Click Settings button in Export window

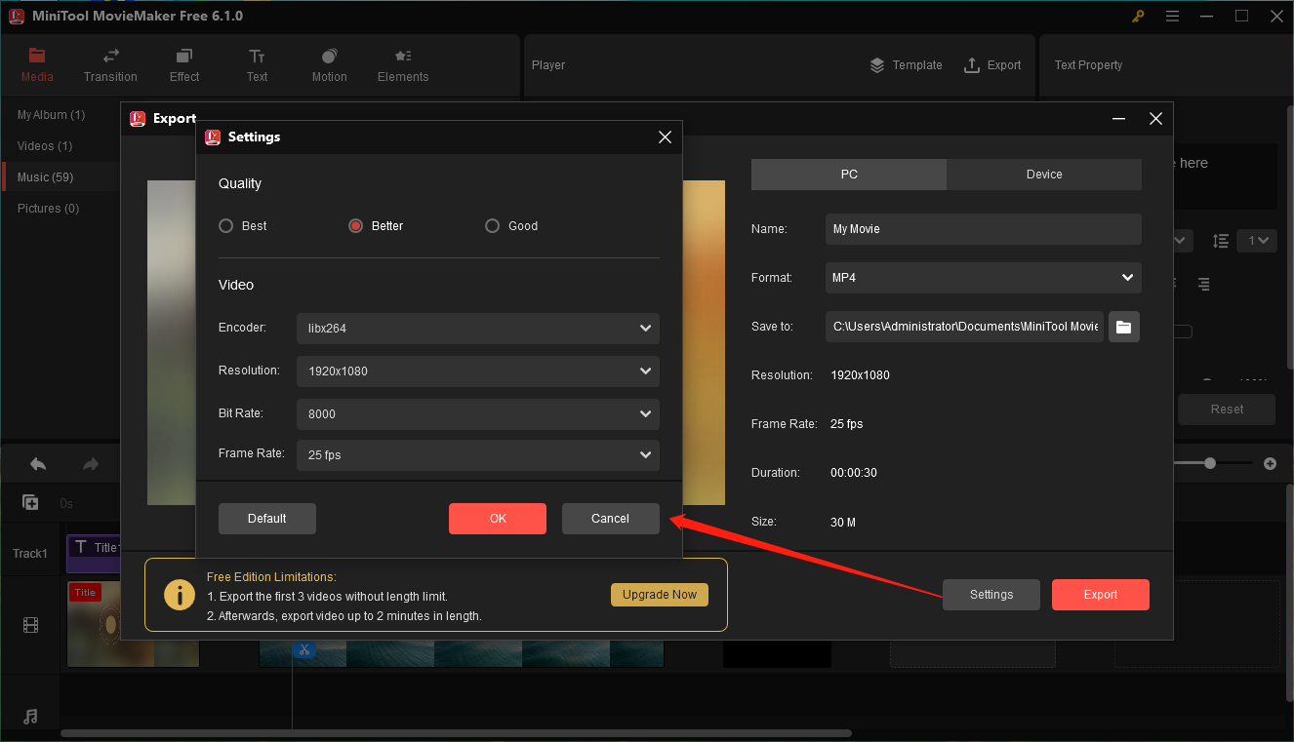[991, 595]
